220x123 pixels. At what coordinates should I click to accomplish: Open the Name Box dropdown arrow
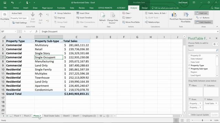[x=15, y=31]
